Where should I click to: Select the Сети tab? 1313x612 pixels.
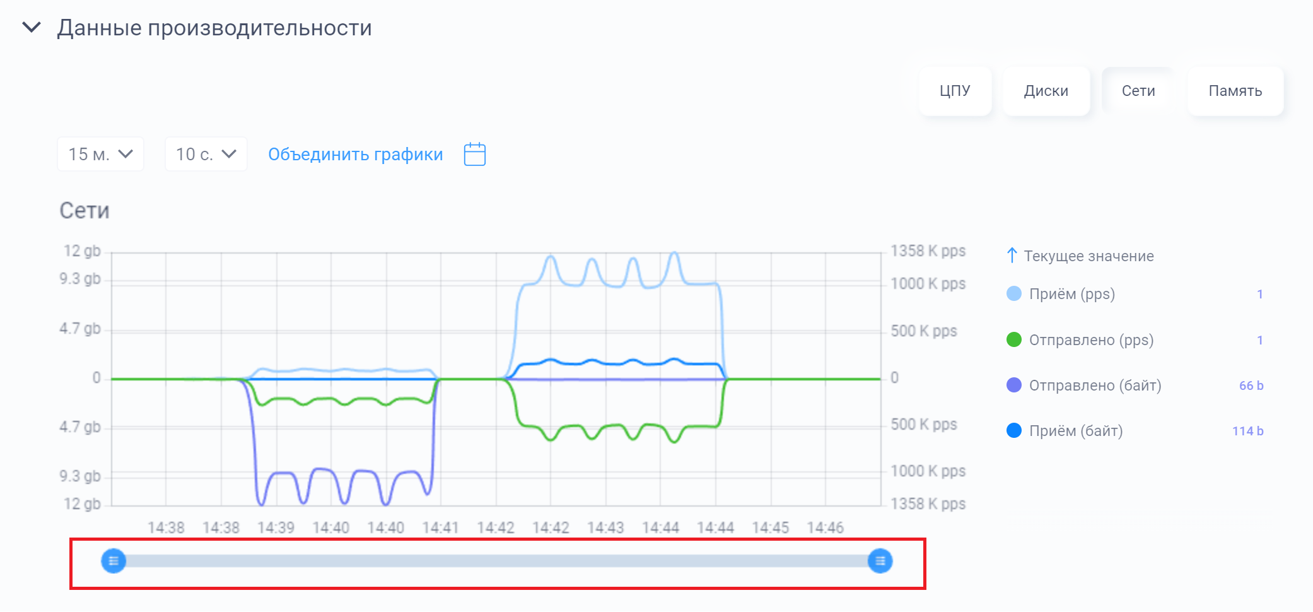pyautogui.click(x=1138, y=91)
